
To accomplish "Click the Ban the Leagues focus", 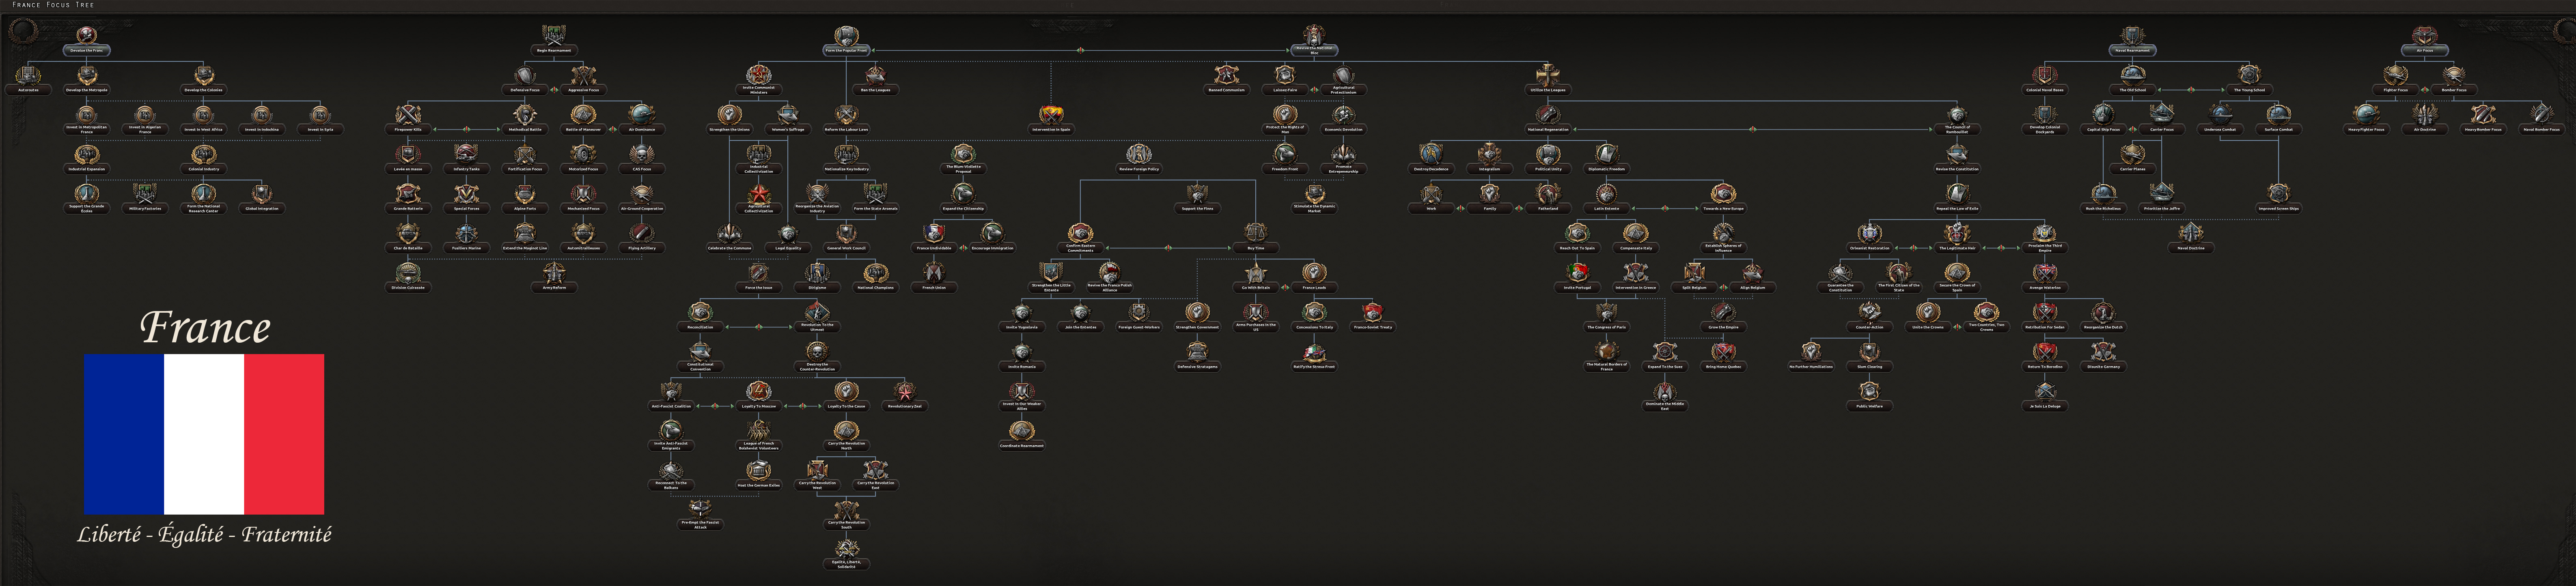I will click(x=875, y=80).
